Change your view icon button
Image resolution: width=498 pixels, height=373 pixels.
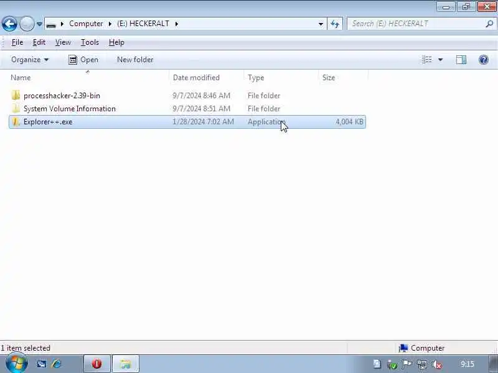[x=427, y=60]
